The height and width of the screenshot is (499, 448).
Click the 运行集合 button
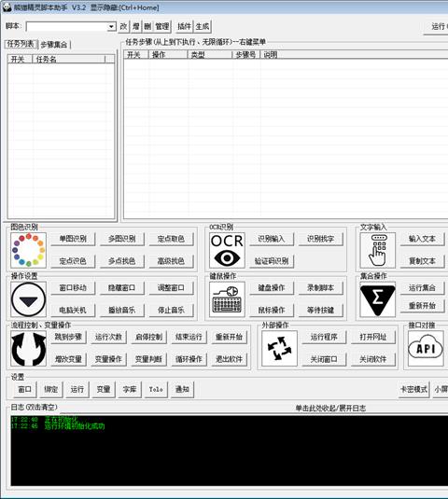[x=422, y=287]
